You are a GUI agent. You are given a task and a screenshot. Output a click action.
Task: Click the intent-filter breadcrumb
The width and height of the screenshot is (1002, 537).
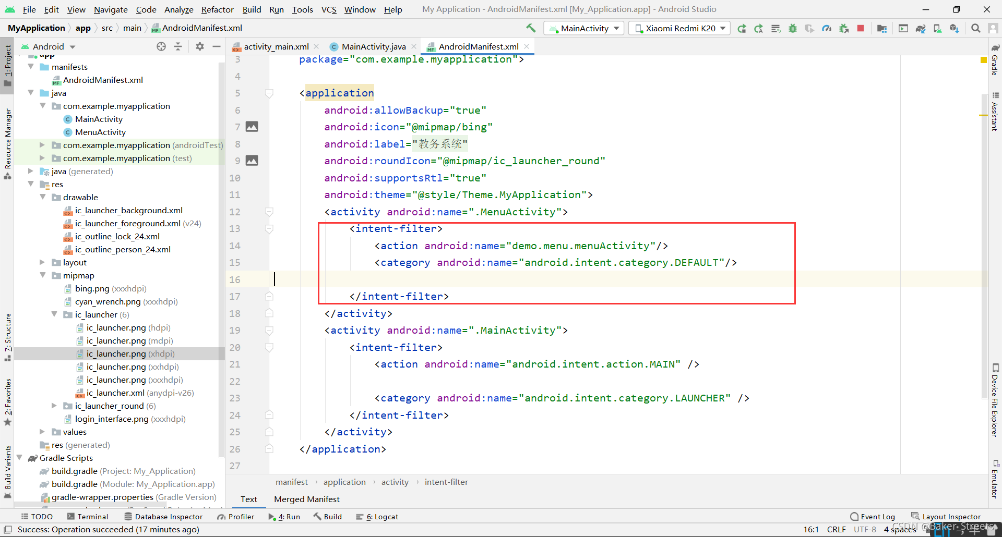click(x=446, y=482)
